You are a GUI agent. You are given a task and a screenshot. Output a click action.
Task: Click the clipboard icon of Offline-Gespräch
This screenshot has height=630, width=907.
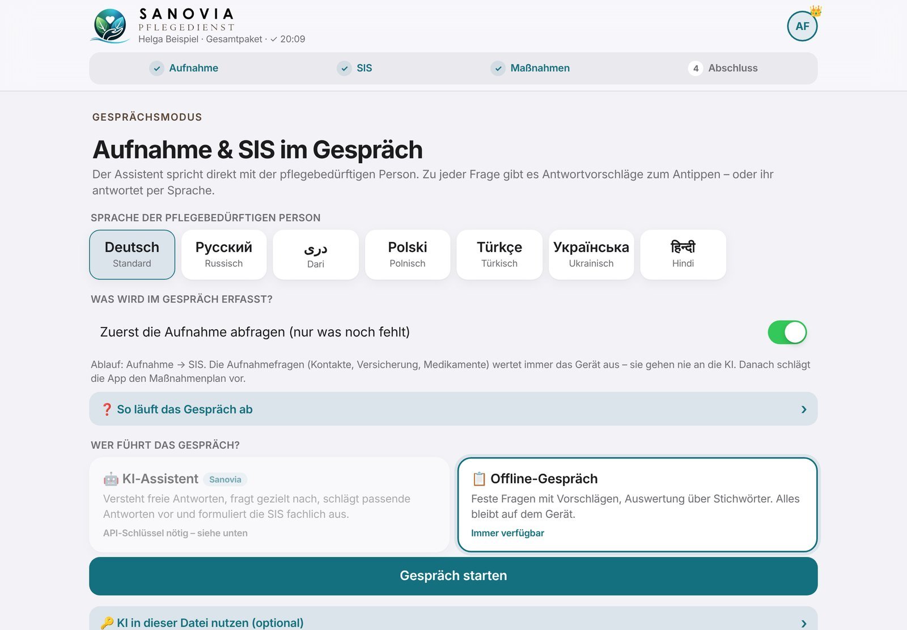pos(479,479)
